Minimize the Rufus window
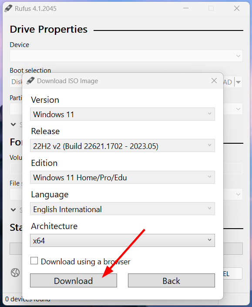Viewport: 252px width, 307px height. 186,8
